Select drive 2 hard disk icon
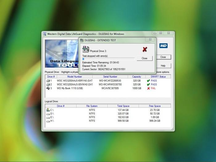This screenshot has width=216, height=162. 48,85
